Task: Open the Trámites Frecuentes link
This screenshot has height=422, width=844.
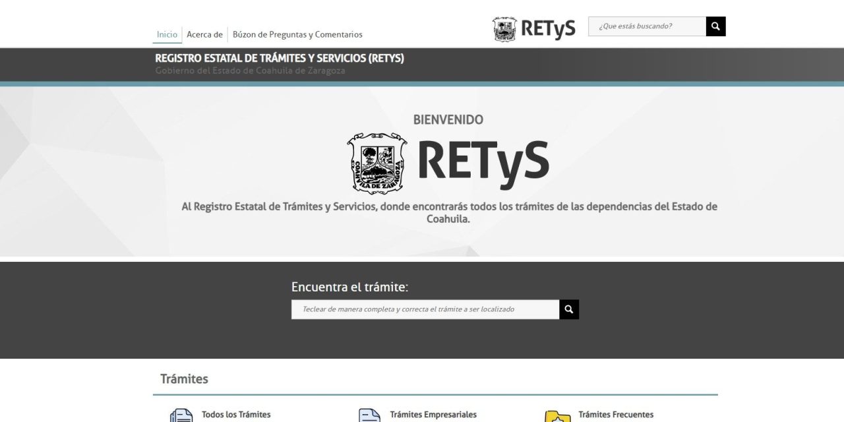Action: [x=616, y=415]
